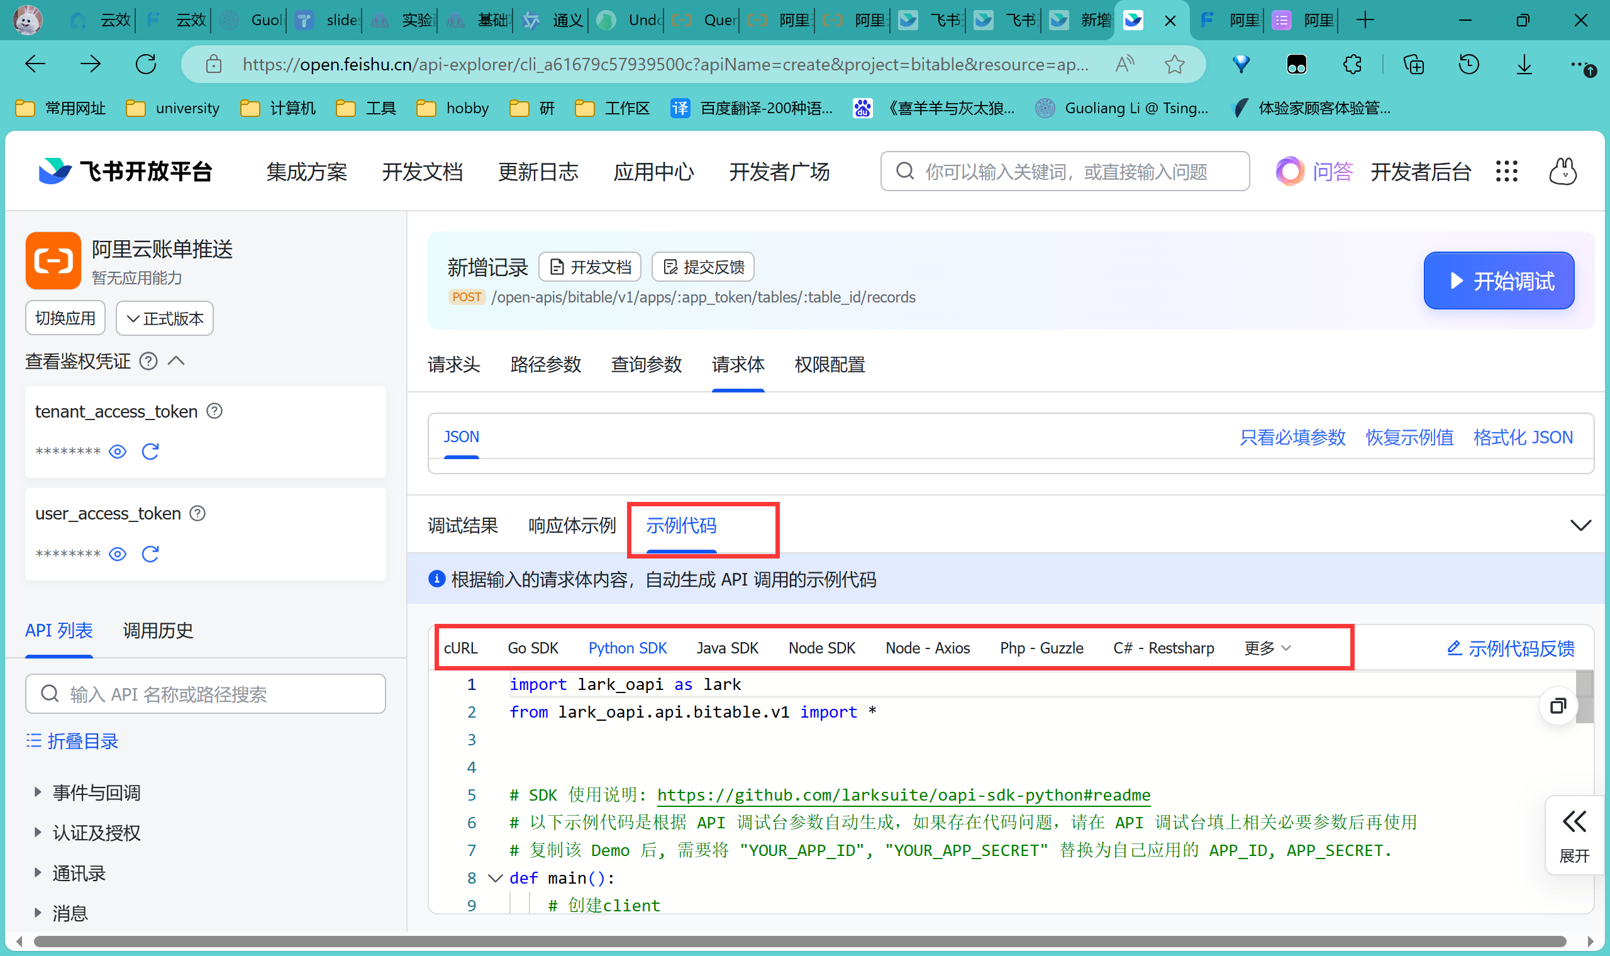
Task: Open the 更多 code language dropdown
Action: click(x=1267, y=648)
